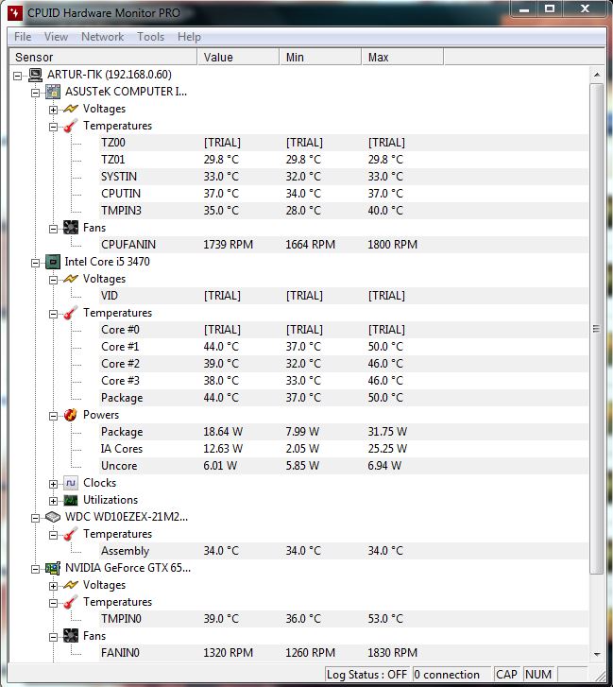This screenshot has width=613, height=687.
Task: Click the motherboard icon beside ASUSTeK COMPUTER
Action: coord(53,92)
